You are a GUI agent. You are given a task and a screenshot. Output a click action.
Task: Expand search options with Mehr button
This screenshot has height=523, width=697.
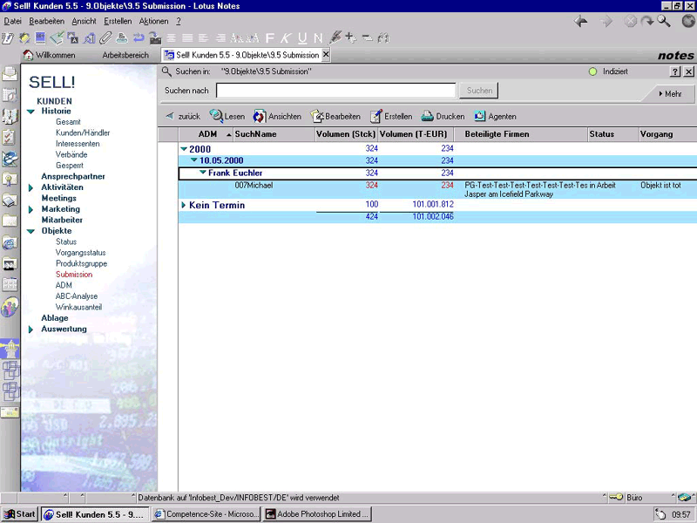[671, 93]
